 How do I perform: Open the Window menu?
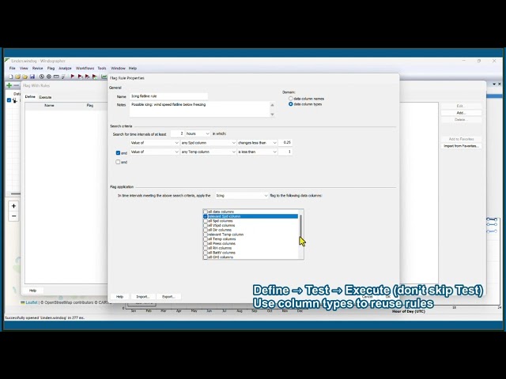(118, 69)
